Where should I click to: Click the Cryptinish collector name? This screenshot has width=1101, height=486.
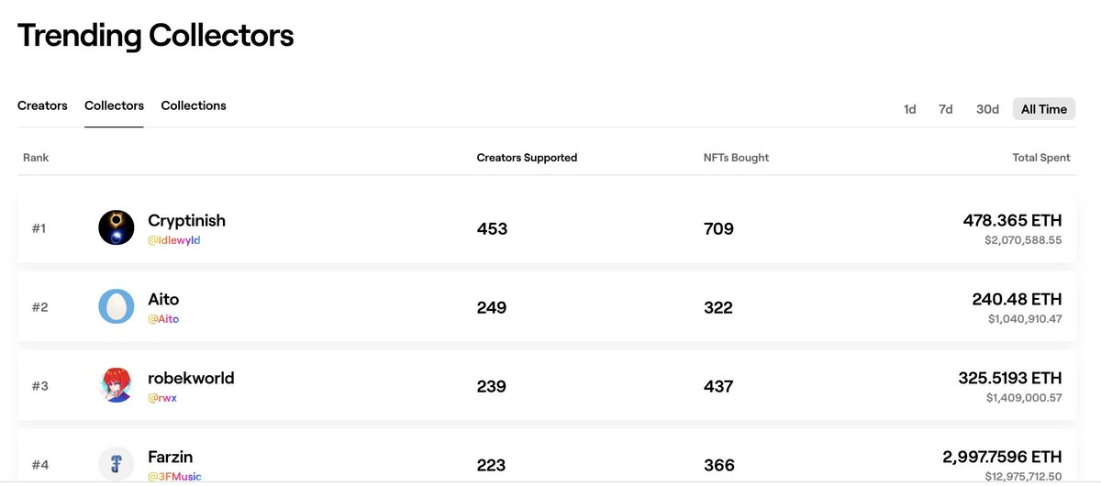click(x=186, y=221)
